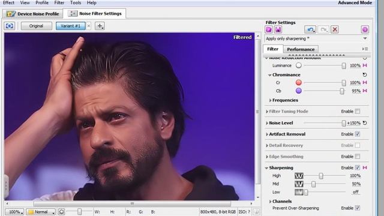The image size is (384, 216).
Task: Reset Chrominance with the circular arrow
Action: (365, 74)
